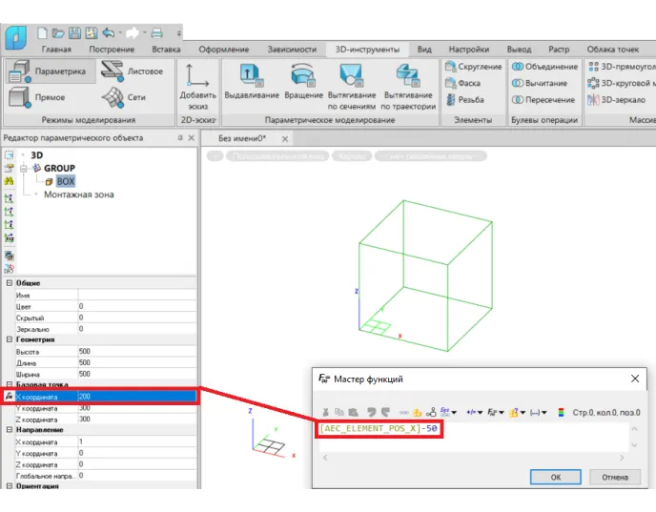This screenshot has height=512, width=656.
Task: Open the Customize Quick Access Toolbar dropdown
Action: tap(179, 32)
